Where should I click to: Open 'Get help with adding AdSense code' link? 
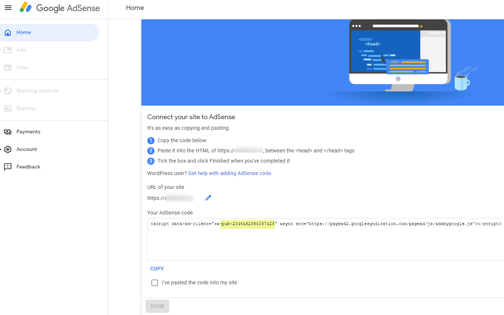tap(230, 173)
